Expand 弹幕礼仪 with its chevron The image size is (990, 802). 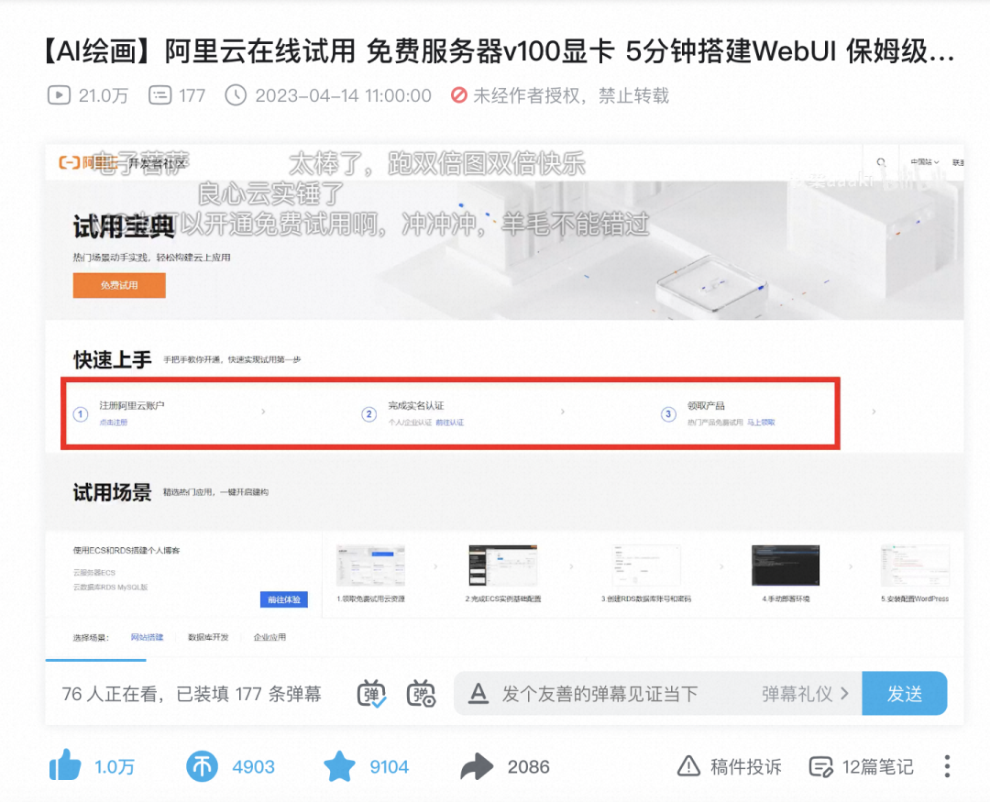(805, 693)
